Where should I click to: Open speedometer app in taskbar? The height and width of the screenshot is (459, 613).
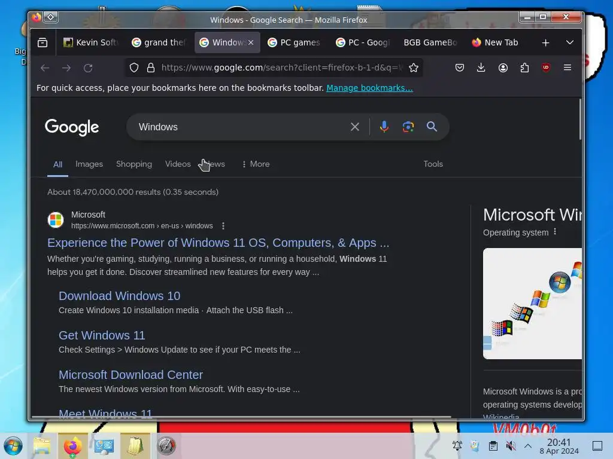point(166,446)
